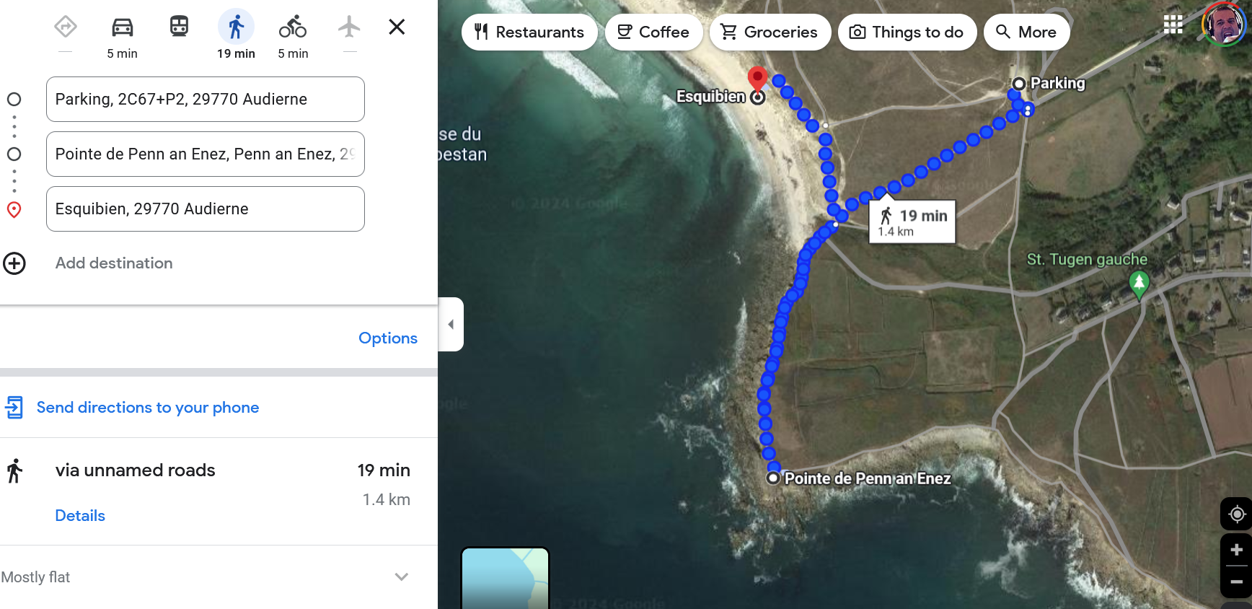Select cycling travel mode
This screenshot has height=609, width=1252.
[293, 28]
